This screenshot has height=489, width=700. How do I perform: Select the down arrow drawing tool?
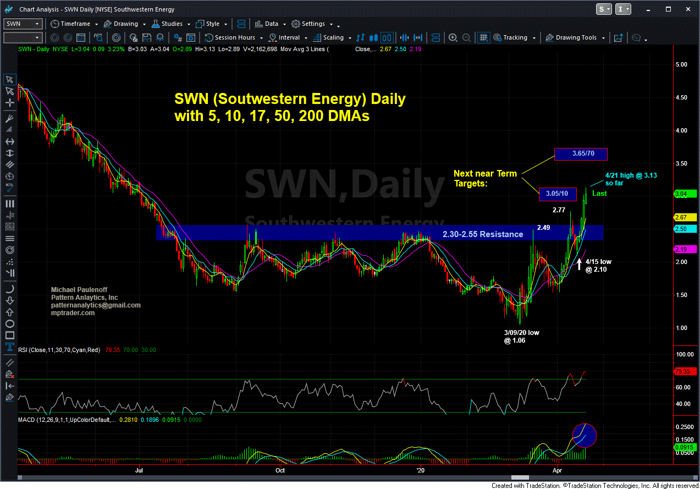coord(9,300)
